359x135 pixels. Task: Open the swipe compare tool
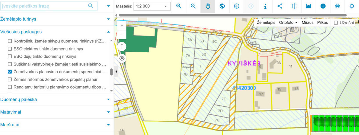point(294,6)
